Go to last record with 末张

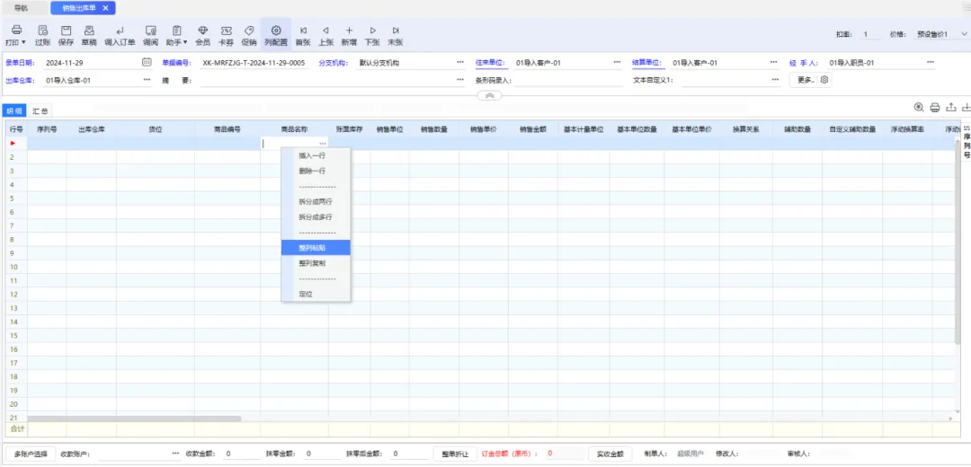click(395, 36)
